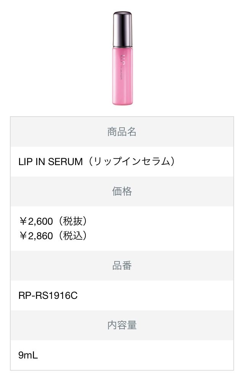Click the 内容量 heading text
244x386 pixels.
click(122, 325)
